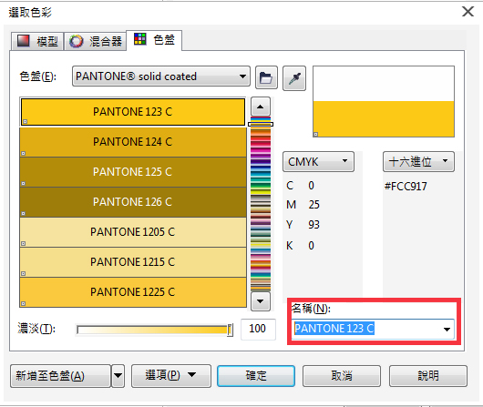
Task: Open help via the 說明 button
Action: click(x=428, y=376)
